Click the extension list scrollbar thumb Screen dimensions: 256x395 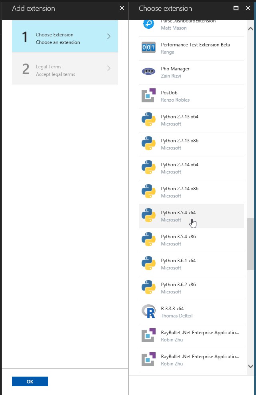click(250, 244)
